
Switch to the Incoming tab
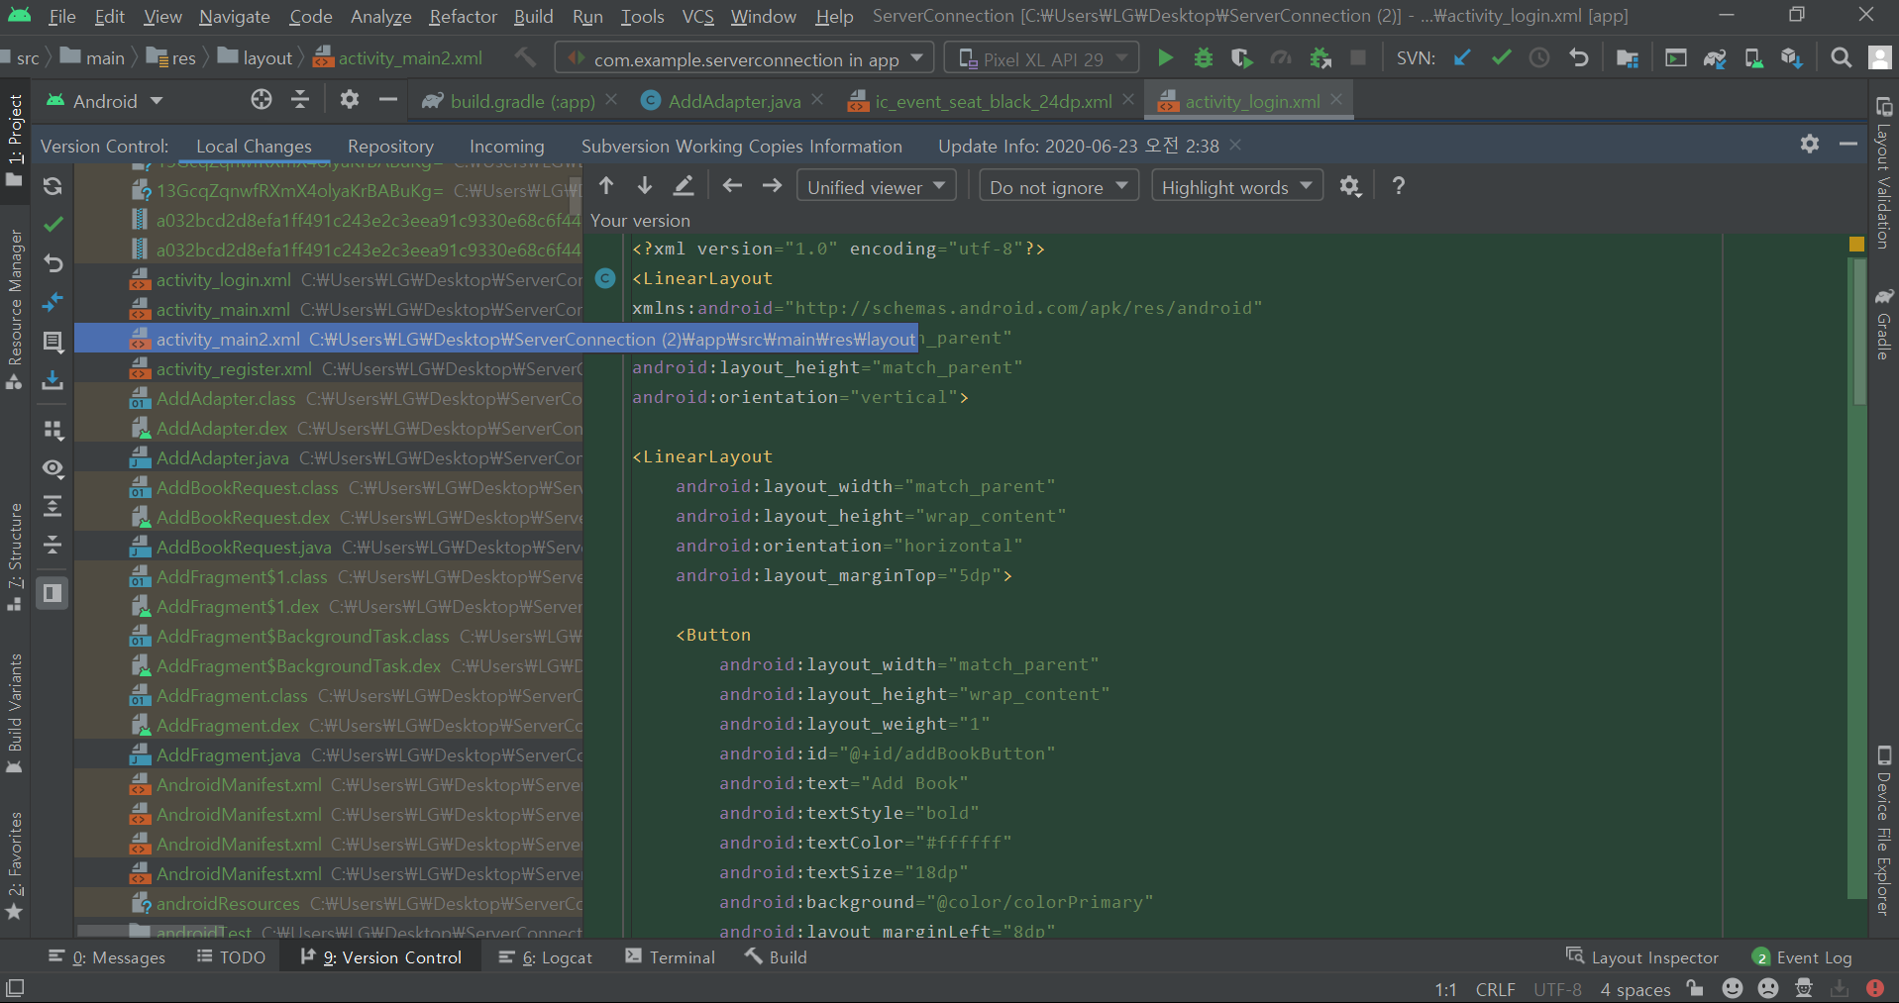506,146
